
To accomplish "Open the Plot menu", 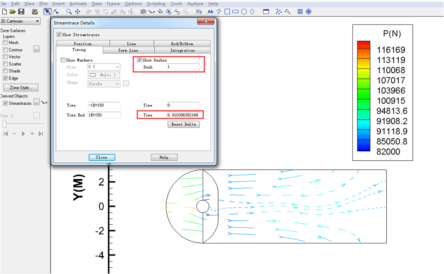I will pos(43,4).
